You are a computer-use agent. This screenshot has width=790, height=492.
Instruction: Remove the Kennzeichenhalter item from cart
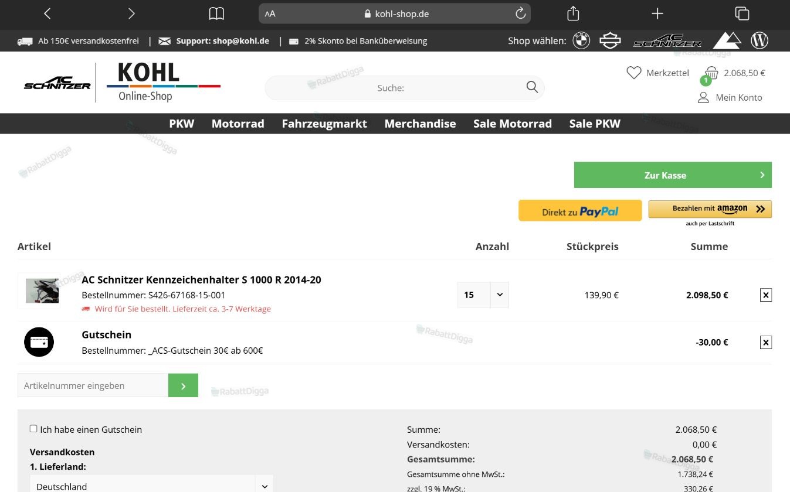pos(765,295)
